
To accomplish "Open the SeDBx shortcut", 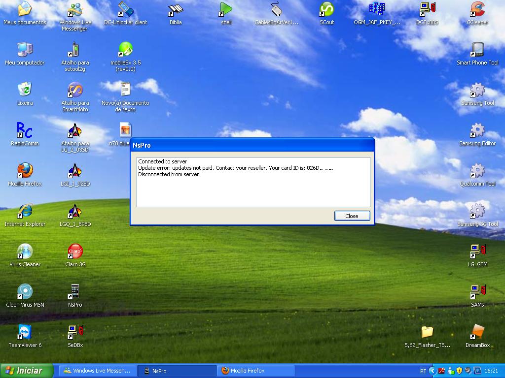I will point(75,332).
